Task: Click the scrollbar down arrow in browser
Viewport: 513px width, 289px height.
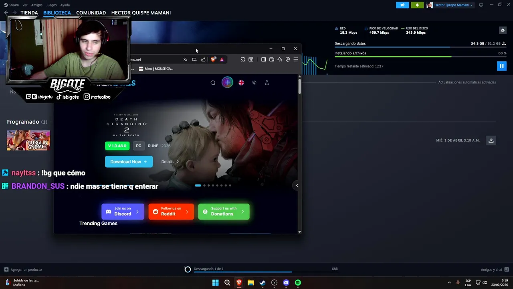Action: (299, 232)
